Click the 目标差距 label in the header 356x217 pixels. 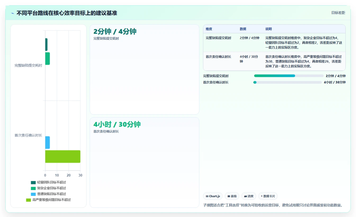click(338, 13)
